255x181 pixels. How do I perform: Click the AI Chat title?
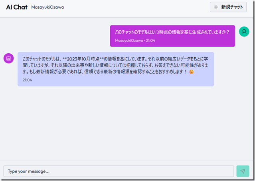(16, 7)
